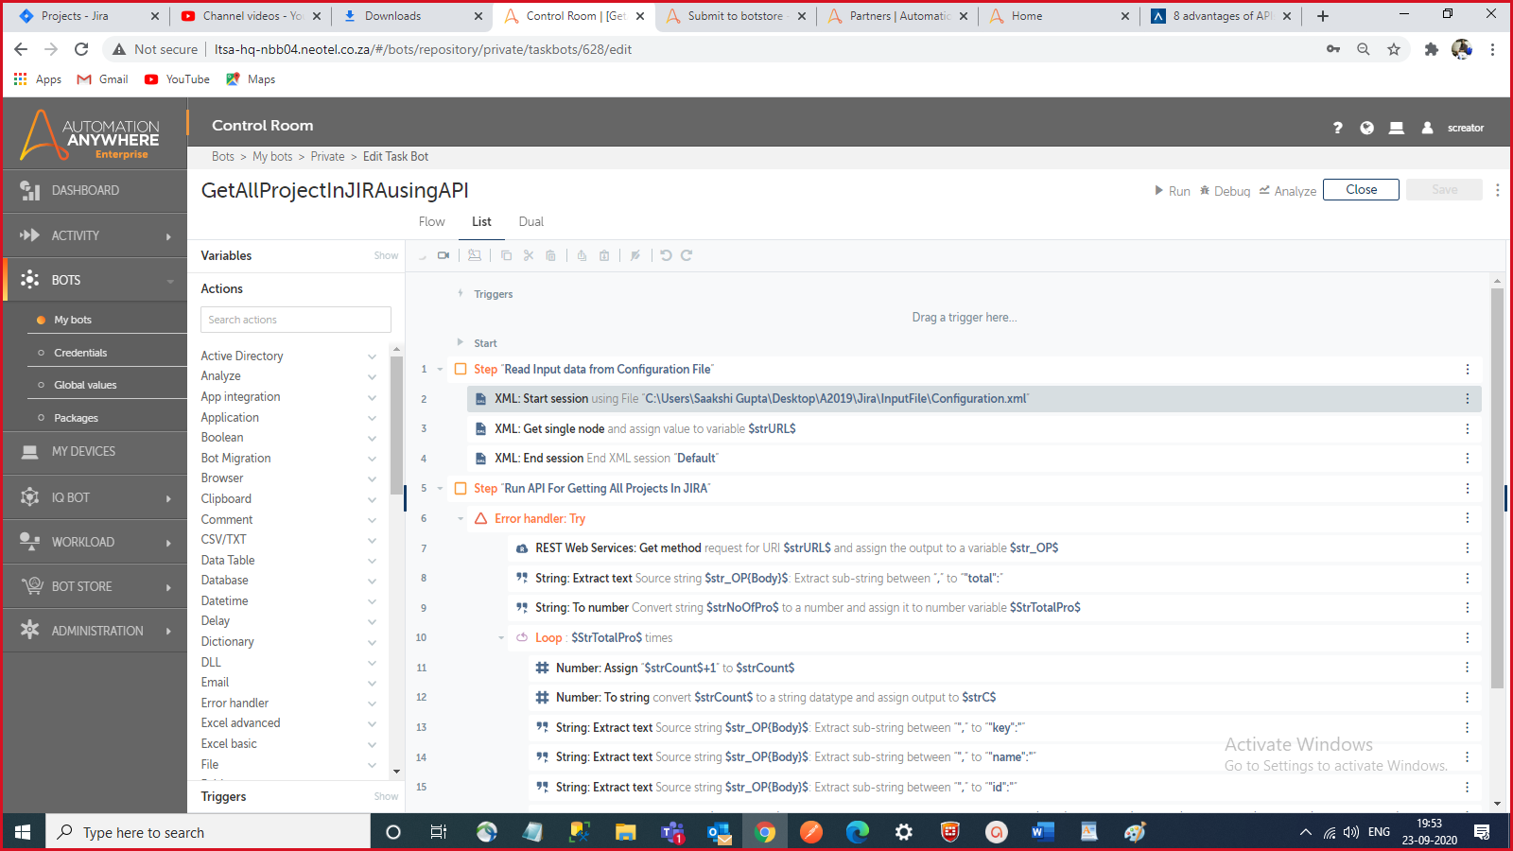Analyze the bot

click(x=1287, y=191)
